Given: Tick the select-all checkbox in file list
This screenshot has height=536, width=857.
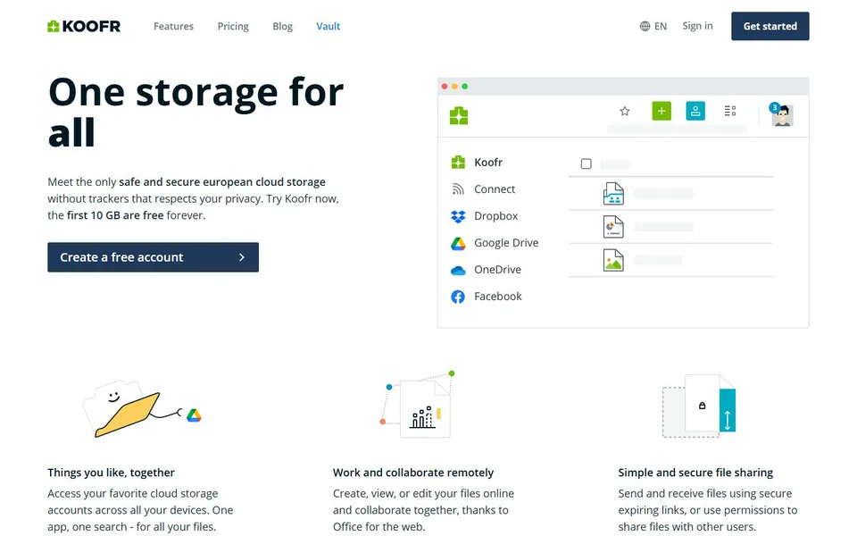Looking at the screenshot, I should pyautogui.click(x=586, y=163).
